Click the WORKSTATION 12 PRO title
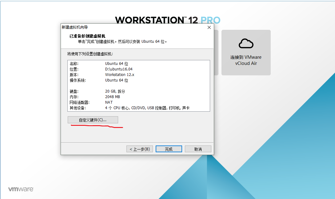335x199 pixels. click(167, 20)
